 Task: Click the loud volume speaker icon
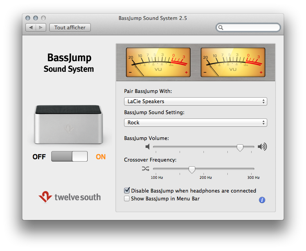pos(262,147)
